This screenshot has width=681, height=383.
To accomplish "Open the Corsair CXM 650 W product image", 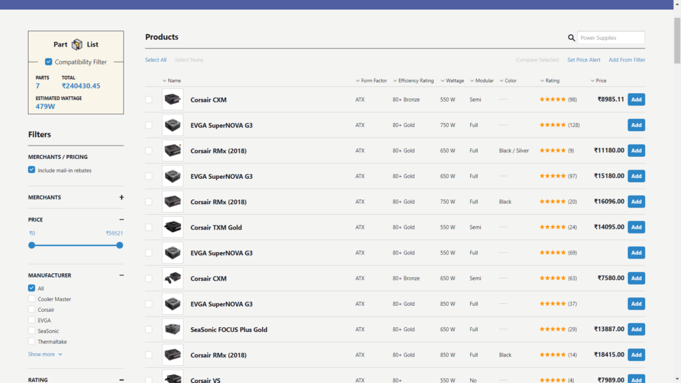I will [172, 279].
